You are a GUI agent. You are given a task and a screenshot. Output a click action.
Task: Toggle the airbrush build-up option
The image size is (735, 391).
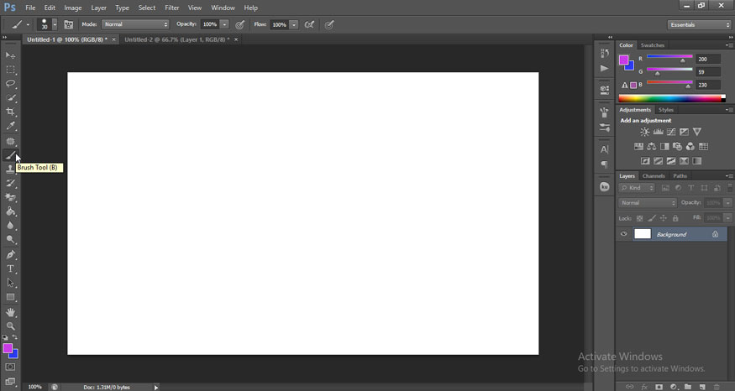click(310, 24)
